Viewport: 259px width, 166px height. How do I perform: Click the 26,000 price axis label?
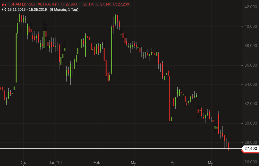[251, 162]
